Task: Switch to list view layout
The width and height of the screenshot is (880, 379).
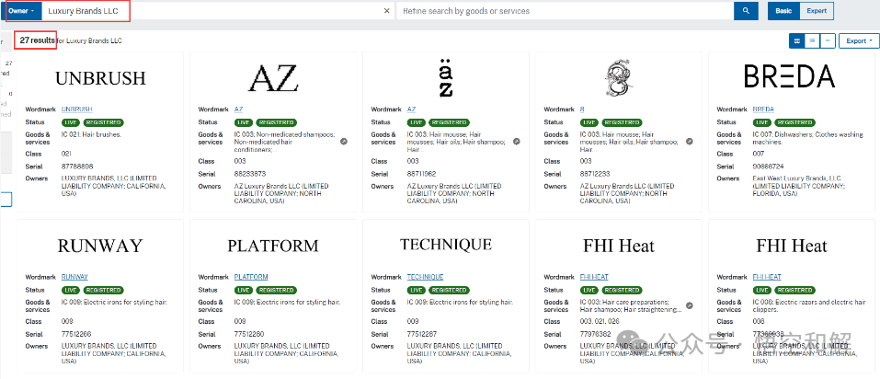Action: (812, 40)
